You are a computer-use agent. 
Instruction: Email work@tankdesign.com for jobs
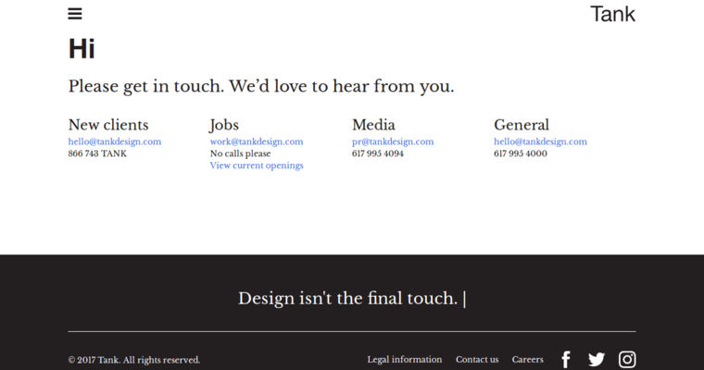[257, 142]
